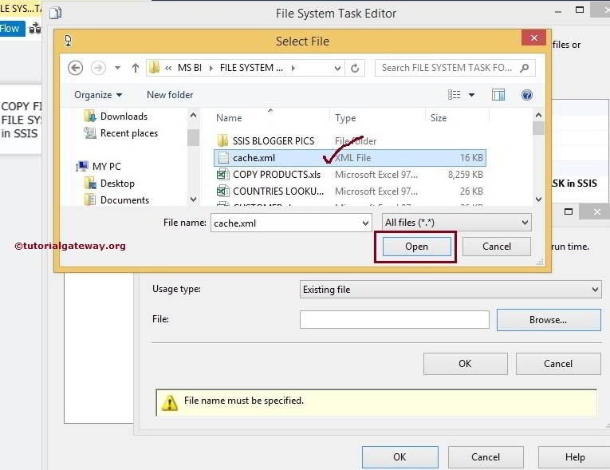
Task: Open the All files type filter
Action: point(456,223)
